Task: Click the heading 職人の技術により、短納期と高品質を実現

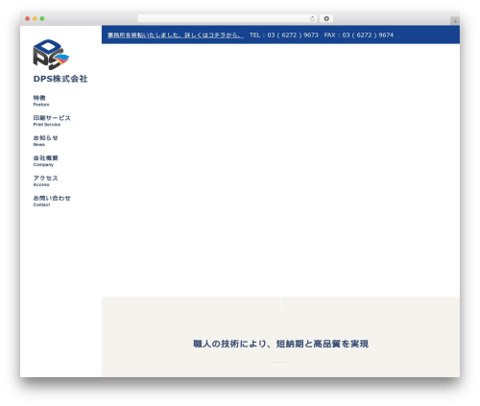Action: pos(280,344)
